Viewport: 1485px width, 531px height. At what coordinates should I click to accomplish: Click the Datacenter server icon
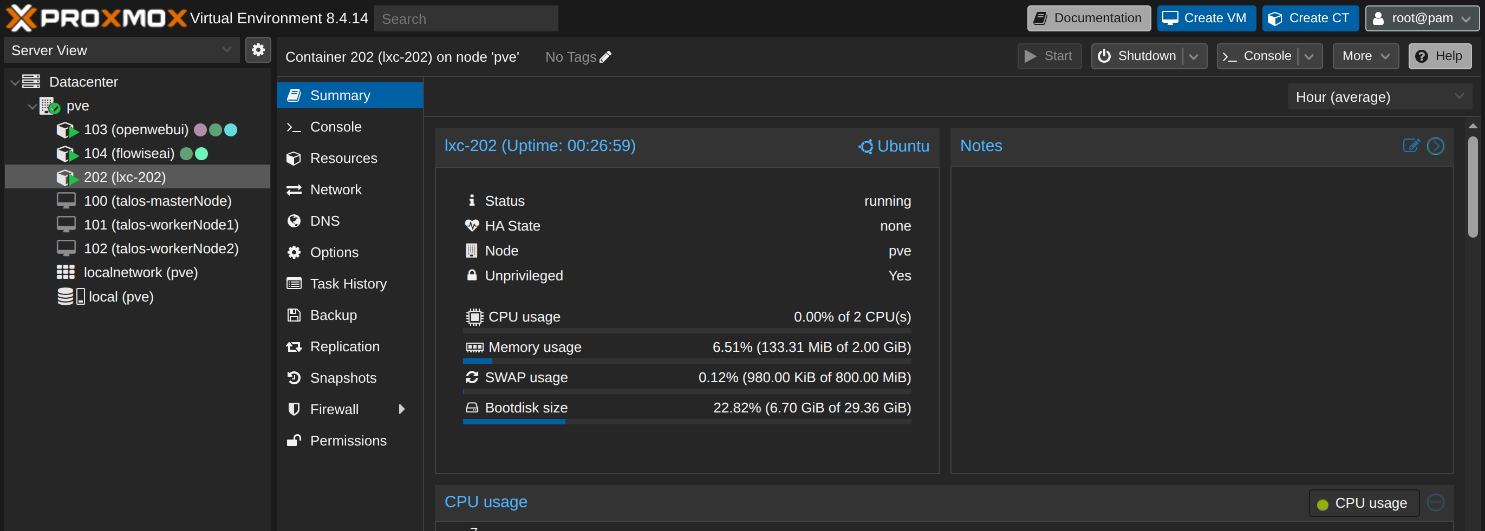[x=31, y=82]
